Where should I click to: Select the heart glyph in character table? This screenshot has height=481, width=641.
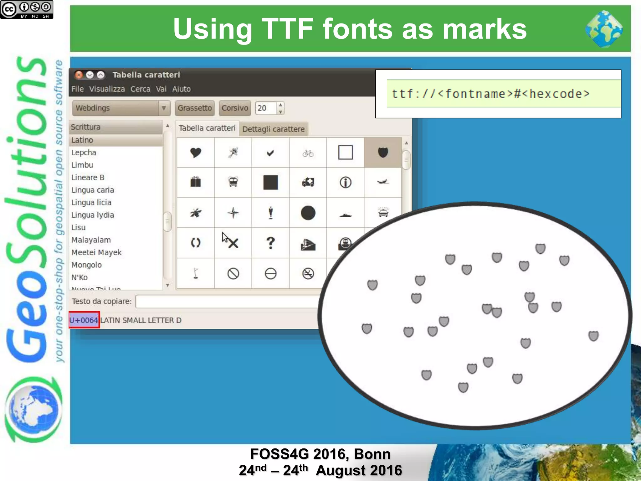pyautogui.click(x=196, y=153)
